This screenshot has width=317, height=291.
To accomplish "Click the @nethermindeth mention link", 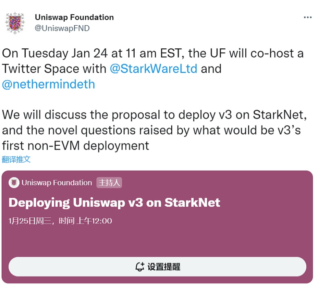I will pos(48,84).
